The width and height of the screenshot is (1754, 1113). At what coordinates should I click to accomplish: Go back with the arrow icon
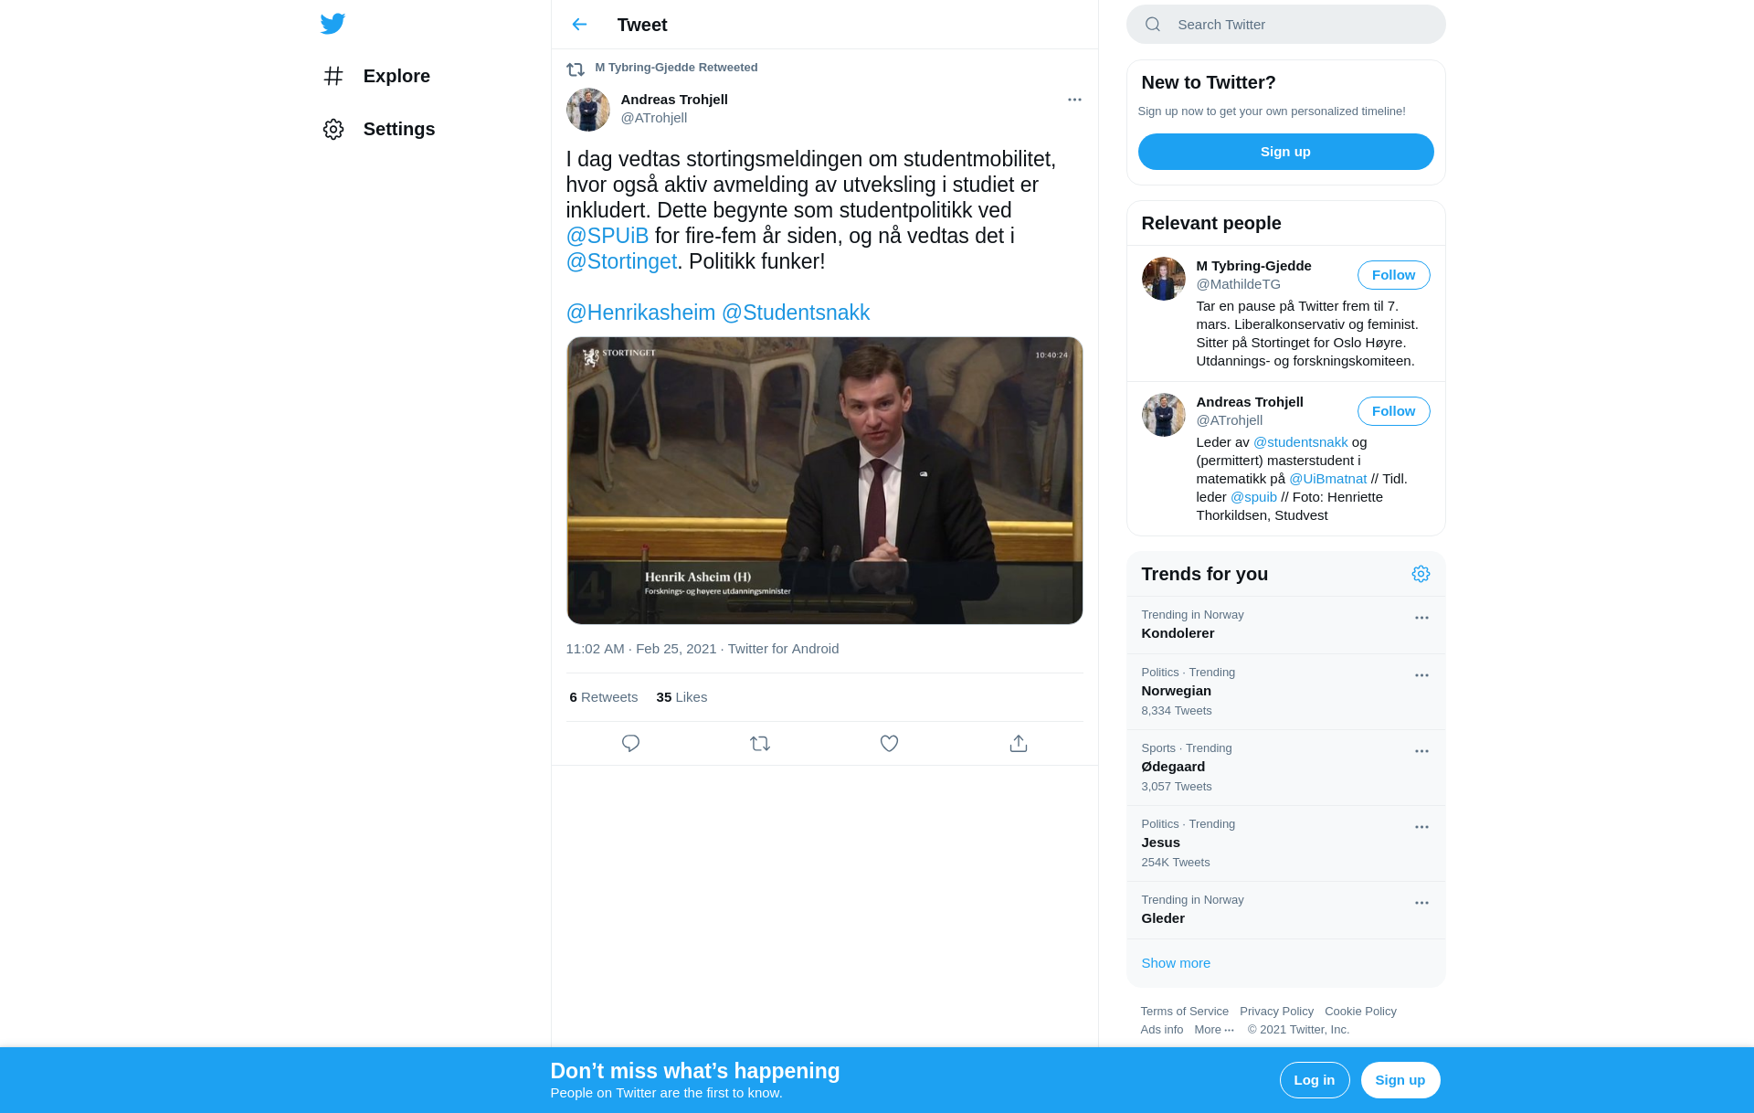(x=579, y=25)
